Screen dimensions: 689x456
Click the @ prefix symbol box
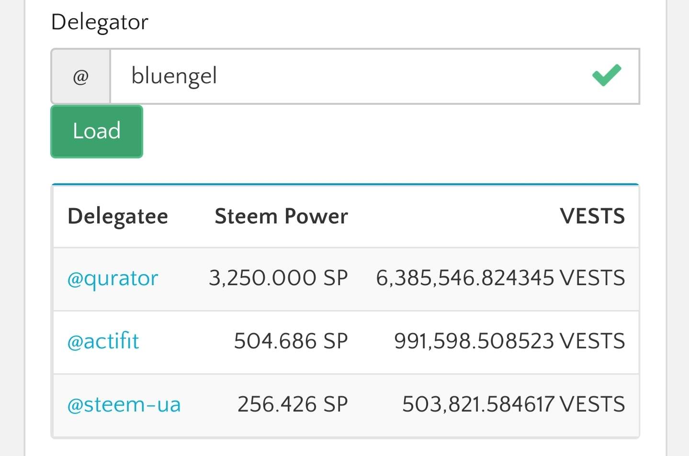(x=81, y=76)
